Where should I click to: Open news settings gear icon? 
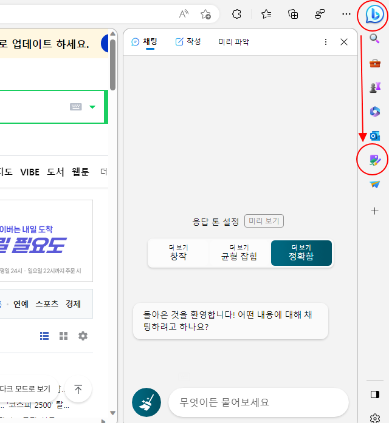click(83, 336)
